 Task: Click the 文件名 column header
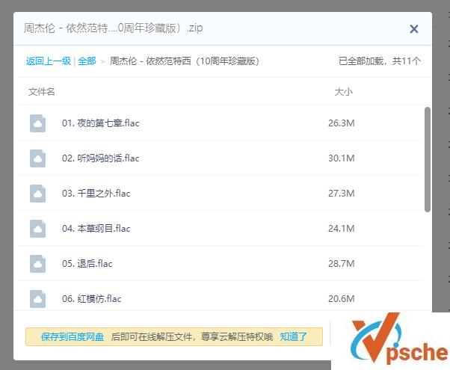click(42, 92)
